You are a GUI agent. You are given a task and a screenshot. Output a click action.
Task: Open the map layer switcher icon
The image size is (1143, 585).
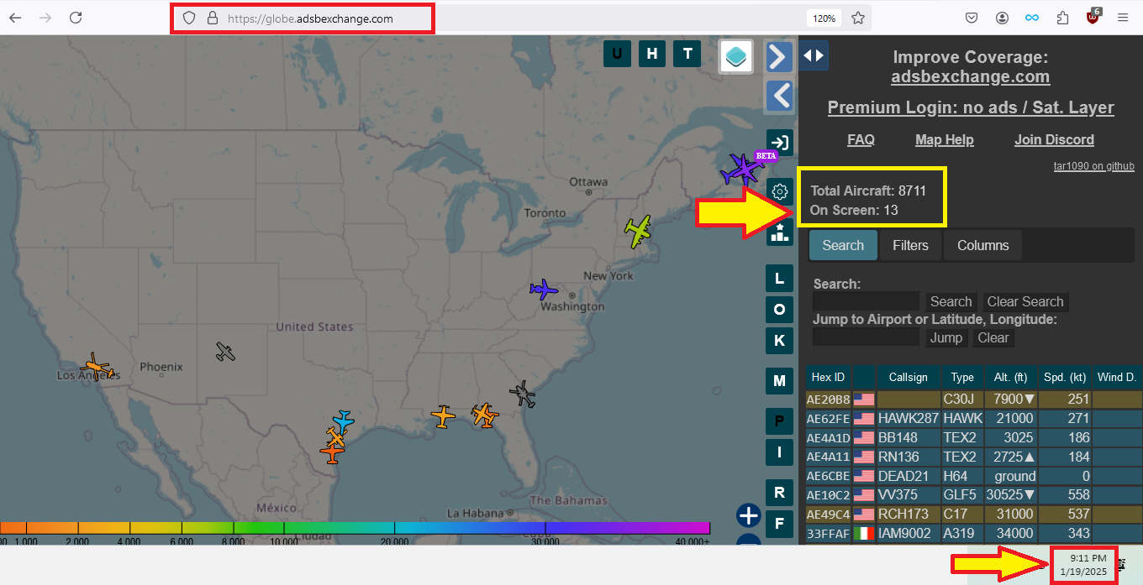pos(736,57)
